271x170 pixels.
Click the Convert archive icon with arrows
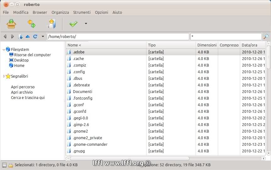click(x=31, y=24)
